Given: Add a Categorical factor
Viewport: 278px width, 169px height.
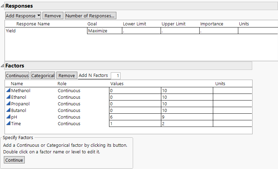Looking at the screenshot, I should pos(43,75).
